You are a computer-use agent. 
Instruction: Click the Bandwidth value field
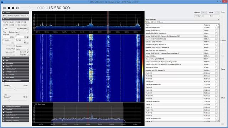tap(9, 37)
